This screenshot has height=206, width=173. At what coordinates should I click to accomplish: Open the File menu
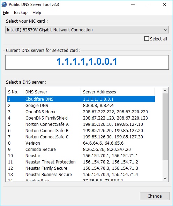click(x=6, y=13)
